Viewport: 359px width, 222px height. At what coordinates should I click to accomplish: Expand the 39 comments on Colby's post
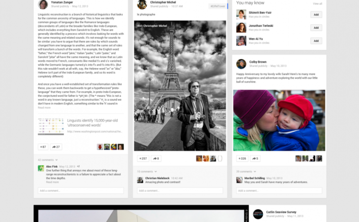pos(245,171)
